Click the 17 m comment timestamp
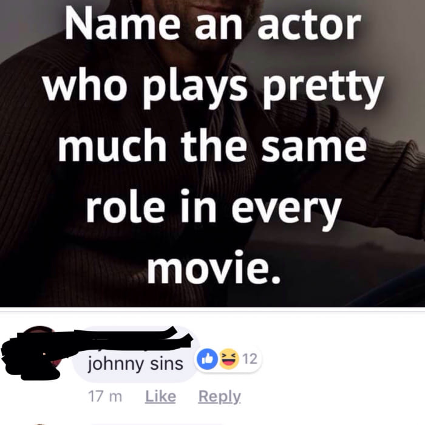 click(x=105, y=396)
